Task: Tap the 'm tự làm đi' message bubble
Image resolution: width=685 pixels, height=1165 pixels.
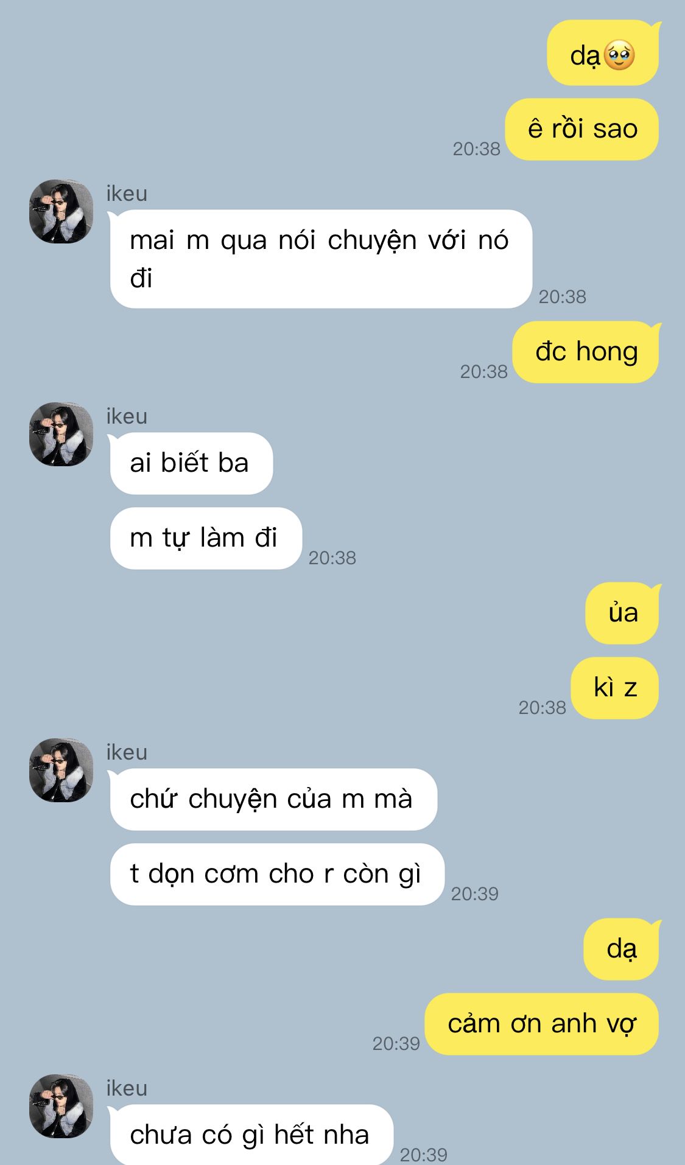Action: click(206, 538)
